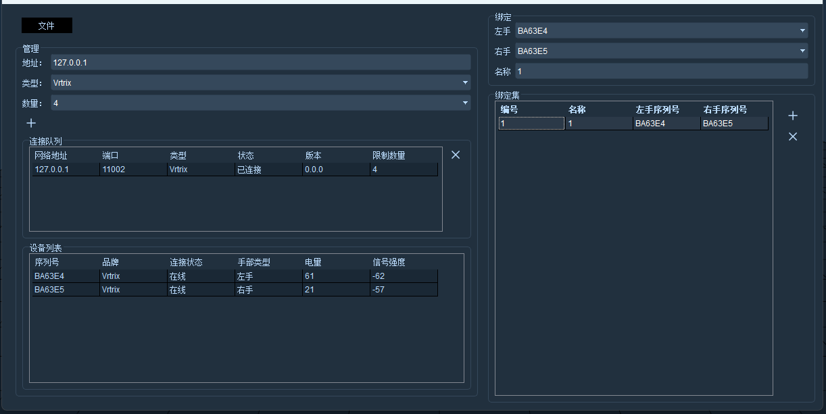Click 电量 column header
This screenshot has width=826, height=414.
click(x=313, y=262)
